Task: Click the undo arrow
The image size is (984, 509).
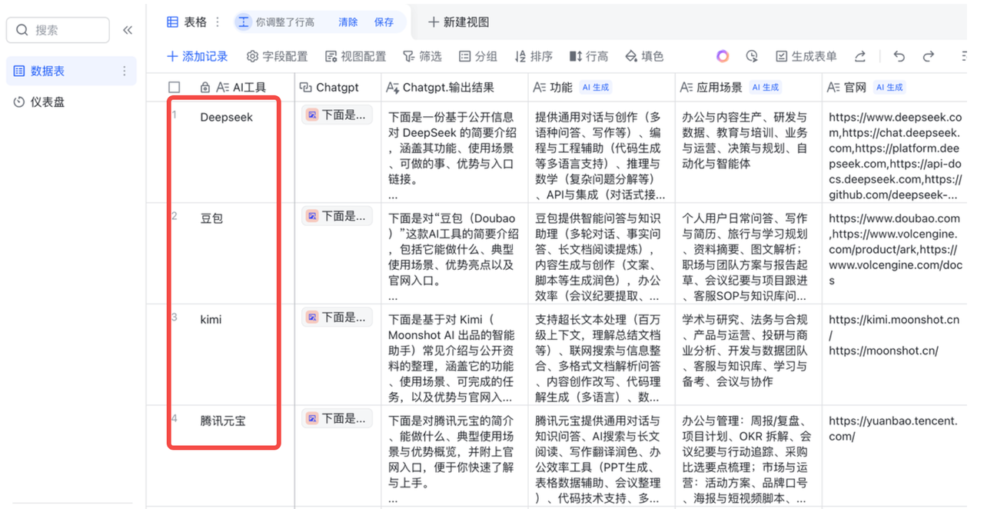Action: (x=899, y=56)
